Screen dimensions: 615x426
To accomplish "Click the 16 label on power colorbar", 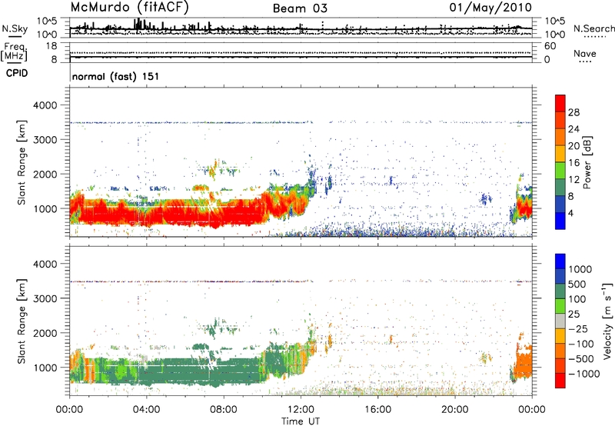I will (573, 163).
